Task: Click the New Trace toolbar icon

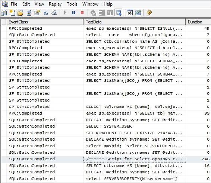Action: [x=4, y=13]
